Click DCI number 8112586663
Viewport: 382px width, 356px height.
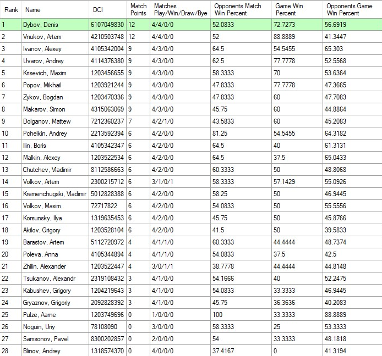click(x=108, y=170)
